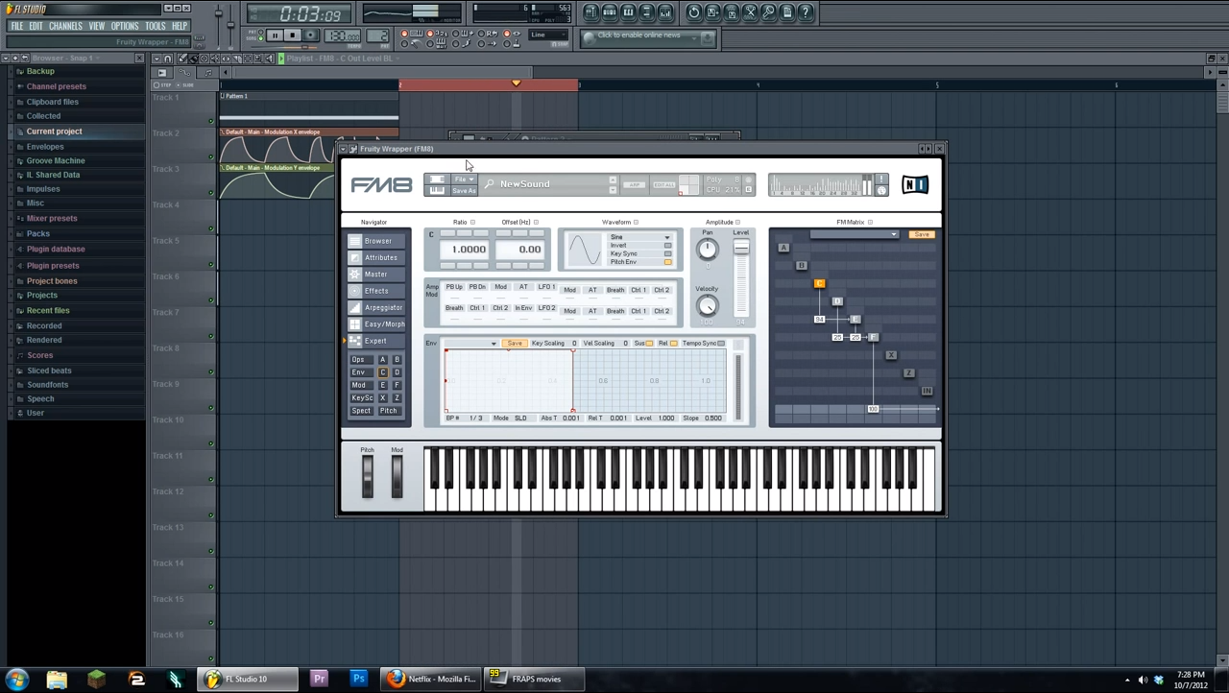Open the Sine waveform dropdown
This screenshot has width=1229, height=693.
pyautogui.click(x=641, y=237)
